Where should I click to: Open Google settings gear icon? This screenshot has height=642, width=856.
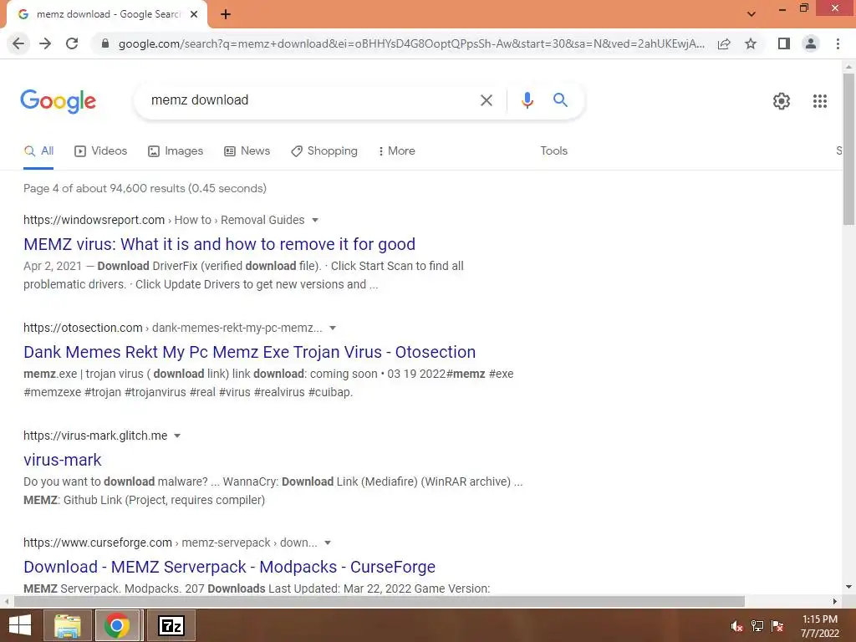[782, 101]
